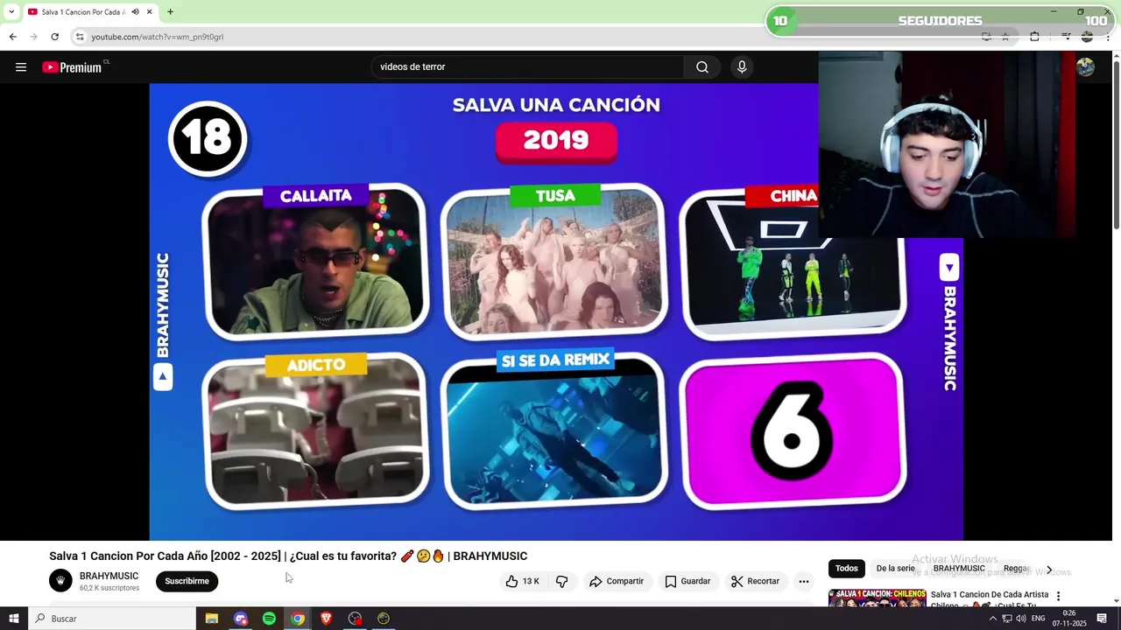Open more actions three-dot menu
Image resolution: width=1121 pixels, height=630 pixels.
(803, 581)
